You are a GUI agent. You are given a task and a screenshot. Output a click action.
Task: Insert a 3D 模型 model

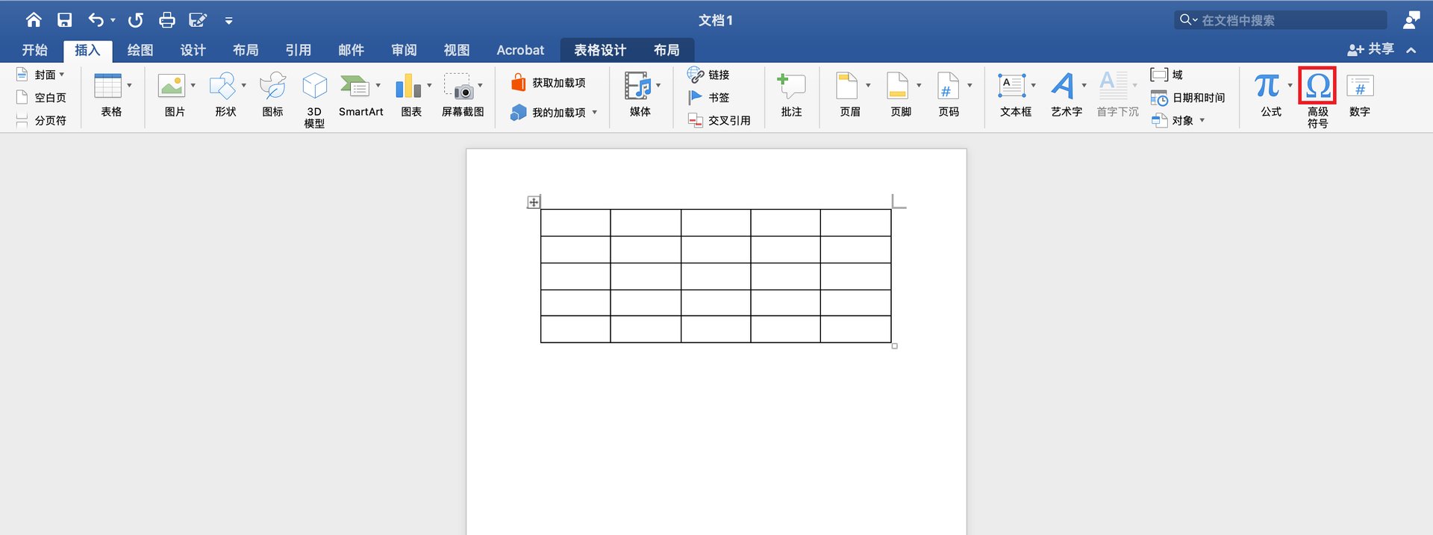(x=314, y=100)
